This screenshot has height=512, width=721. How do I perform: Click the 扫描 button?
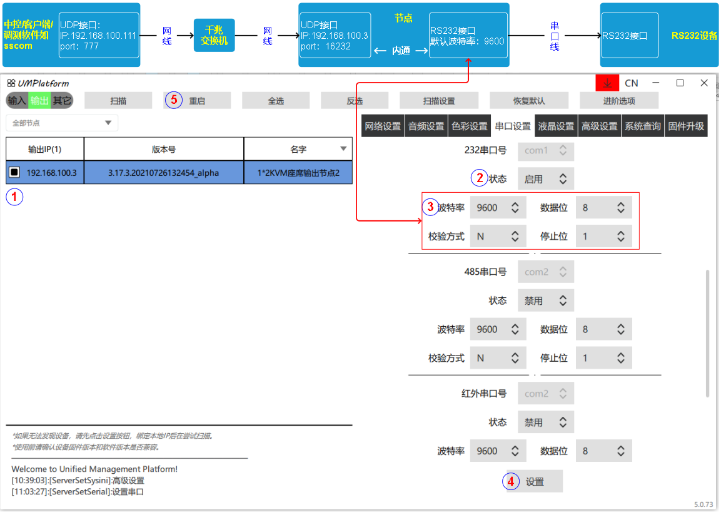coord(118,101)
